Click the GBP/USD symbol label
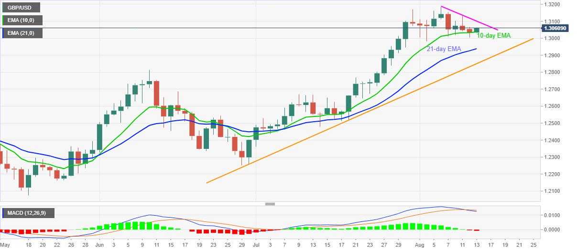The width and height of the screenshot is (577, 251). pos(21,8)
